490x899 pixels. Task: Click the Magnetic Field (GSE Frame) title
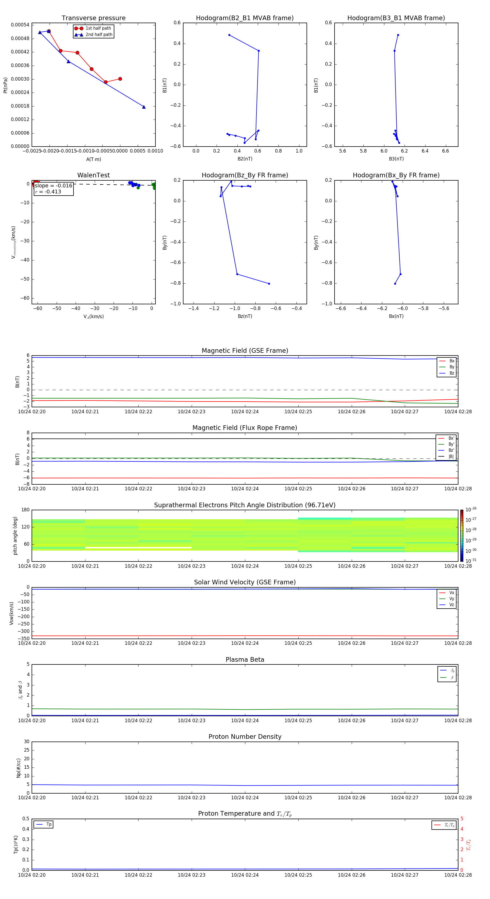(245, 351)
